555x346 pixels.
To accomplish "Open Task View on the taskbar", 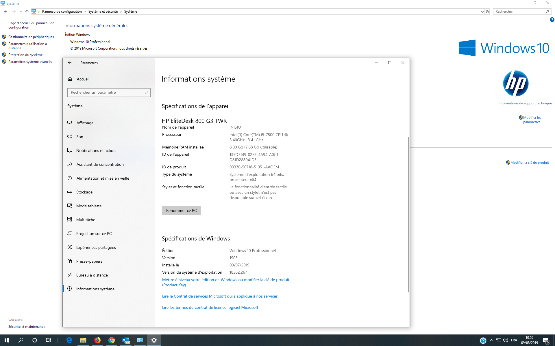I will 49,340.
